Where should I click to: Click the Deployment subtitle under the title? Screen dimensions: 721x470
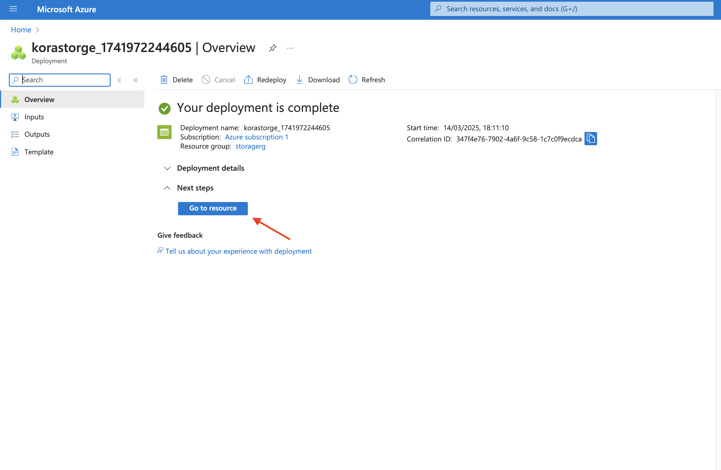49,61
